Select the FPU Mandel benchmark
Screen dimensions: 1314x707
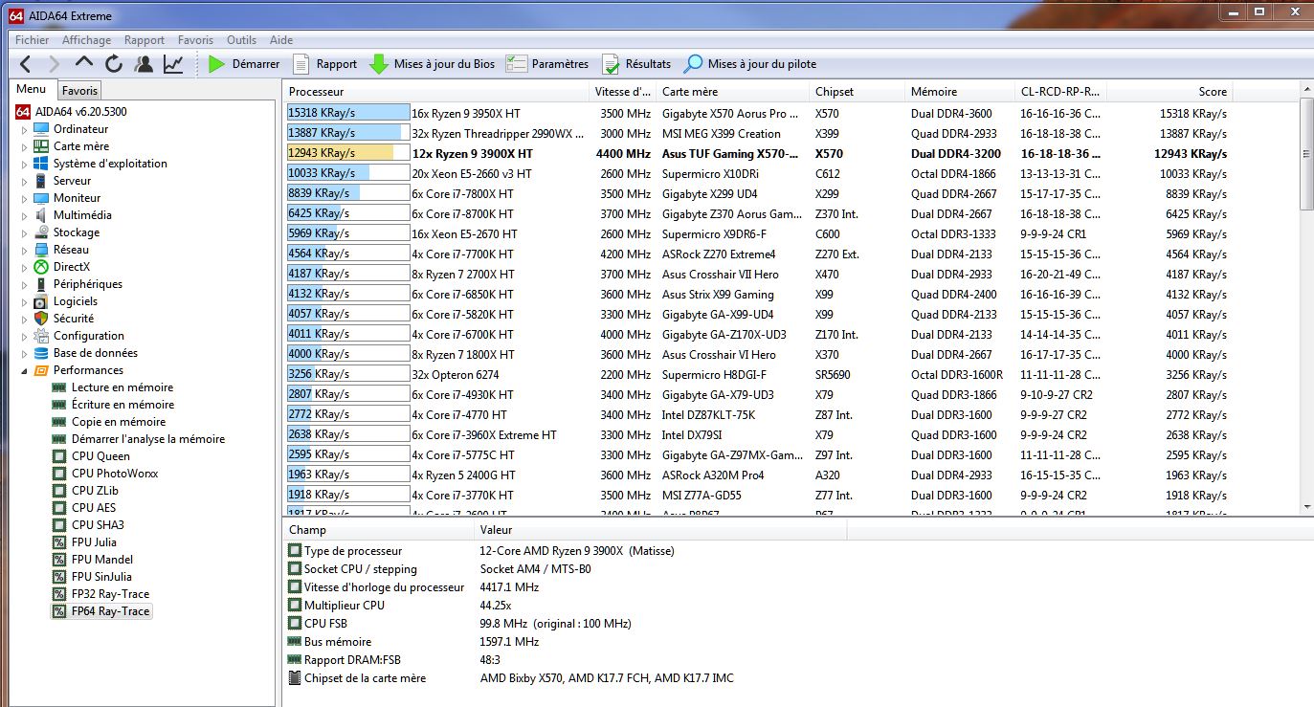click(102, 560)
